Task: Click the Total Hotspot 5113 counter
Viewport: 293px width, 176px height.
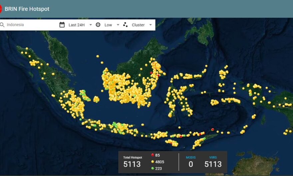Action: point(133,162)
